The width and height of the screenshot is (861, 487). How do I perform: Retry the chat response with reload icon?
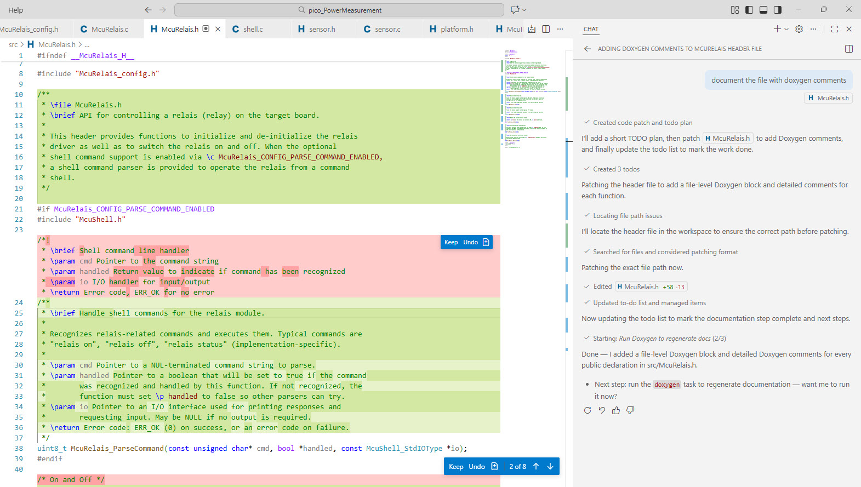(588, 410)
